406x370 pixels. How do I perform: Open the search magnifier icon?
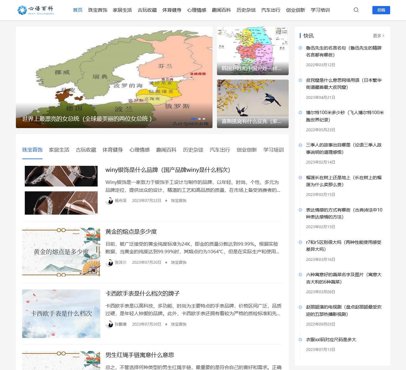tap(356, 10)
